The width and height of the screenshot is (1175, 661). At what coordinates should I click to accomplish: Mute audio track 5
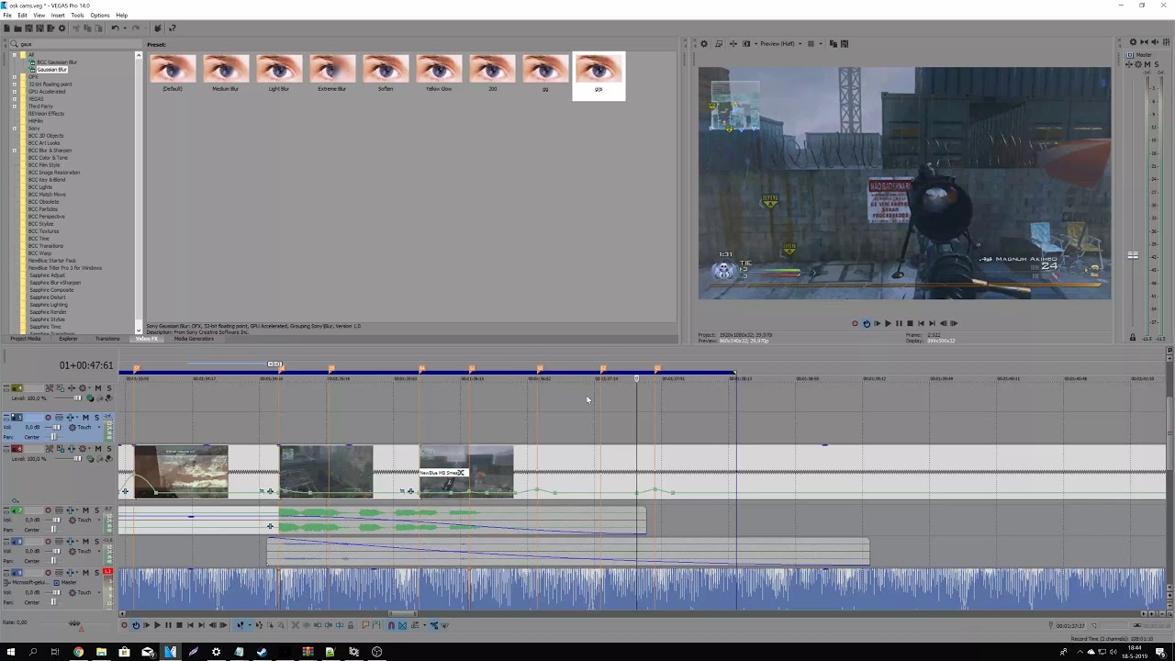(87, 418)
